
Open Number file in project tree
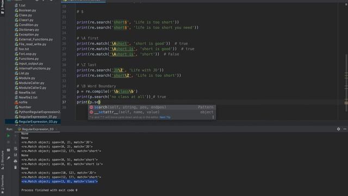(25, 107)
